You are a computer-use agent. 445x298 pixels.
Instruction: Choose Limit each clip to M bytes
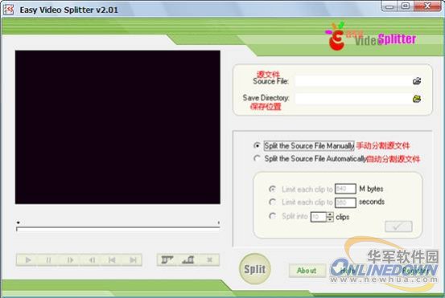point(272,189)
